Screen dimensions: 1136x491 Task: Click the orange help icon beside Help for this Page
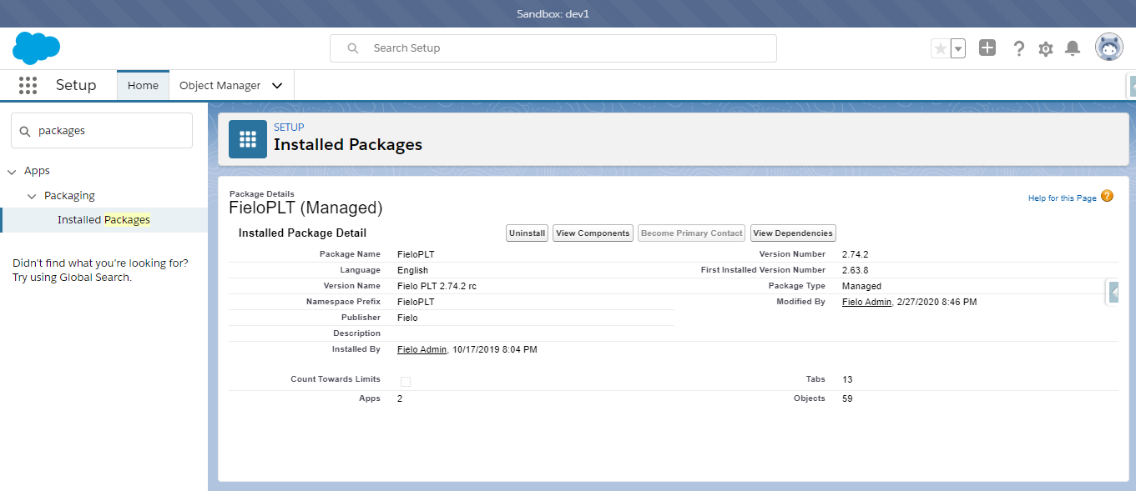coord(1107,196)
